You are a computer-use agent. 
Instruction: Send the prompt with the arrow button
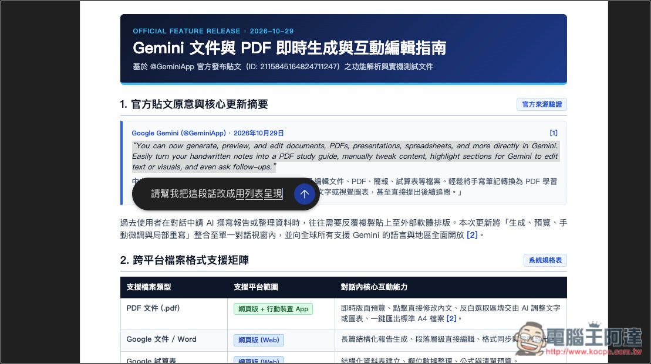tap(304, 193)
